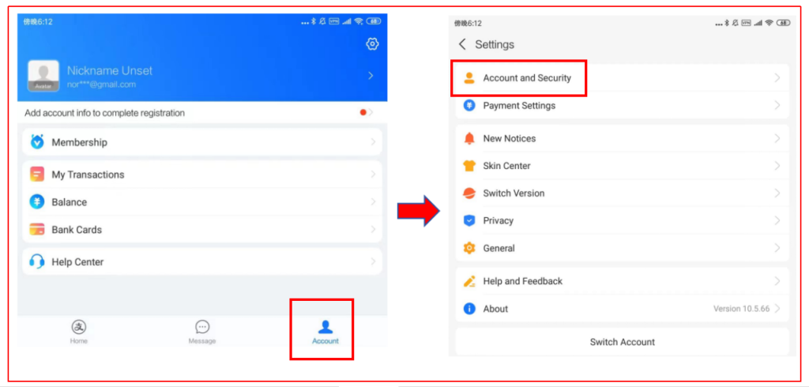Tap the New Notices bell icon
Image resolution: width=809 pixels, height=387 pixels.
(469, 138)
